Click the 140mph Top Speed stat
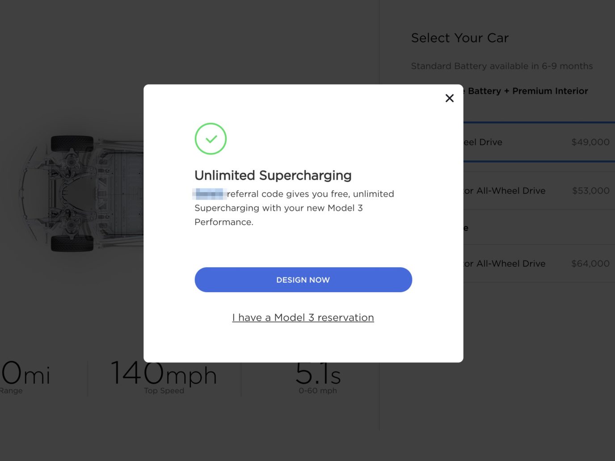 coord(164,377)
